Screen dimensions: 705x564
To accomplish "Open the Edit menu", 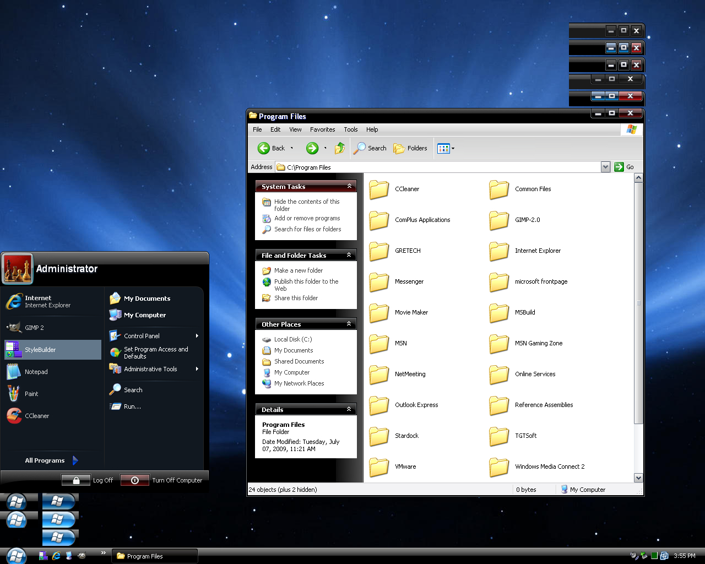I will click(275, 129).
